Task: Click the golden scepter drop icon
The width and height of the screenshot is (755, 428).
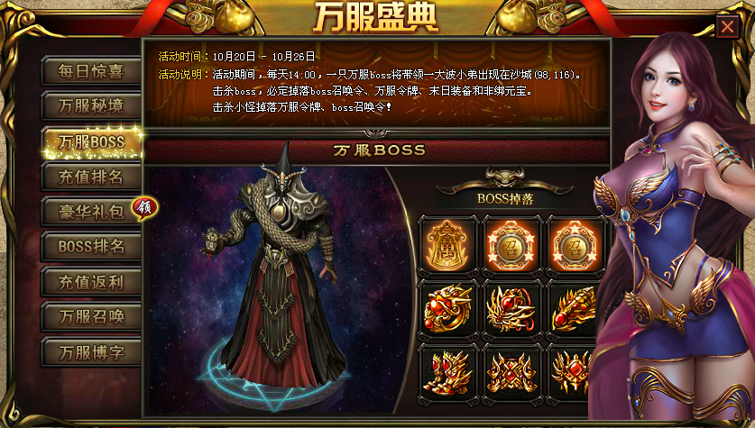Action: (573, 309)
